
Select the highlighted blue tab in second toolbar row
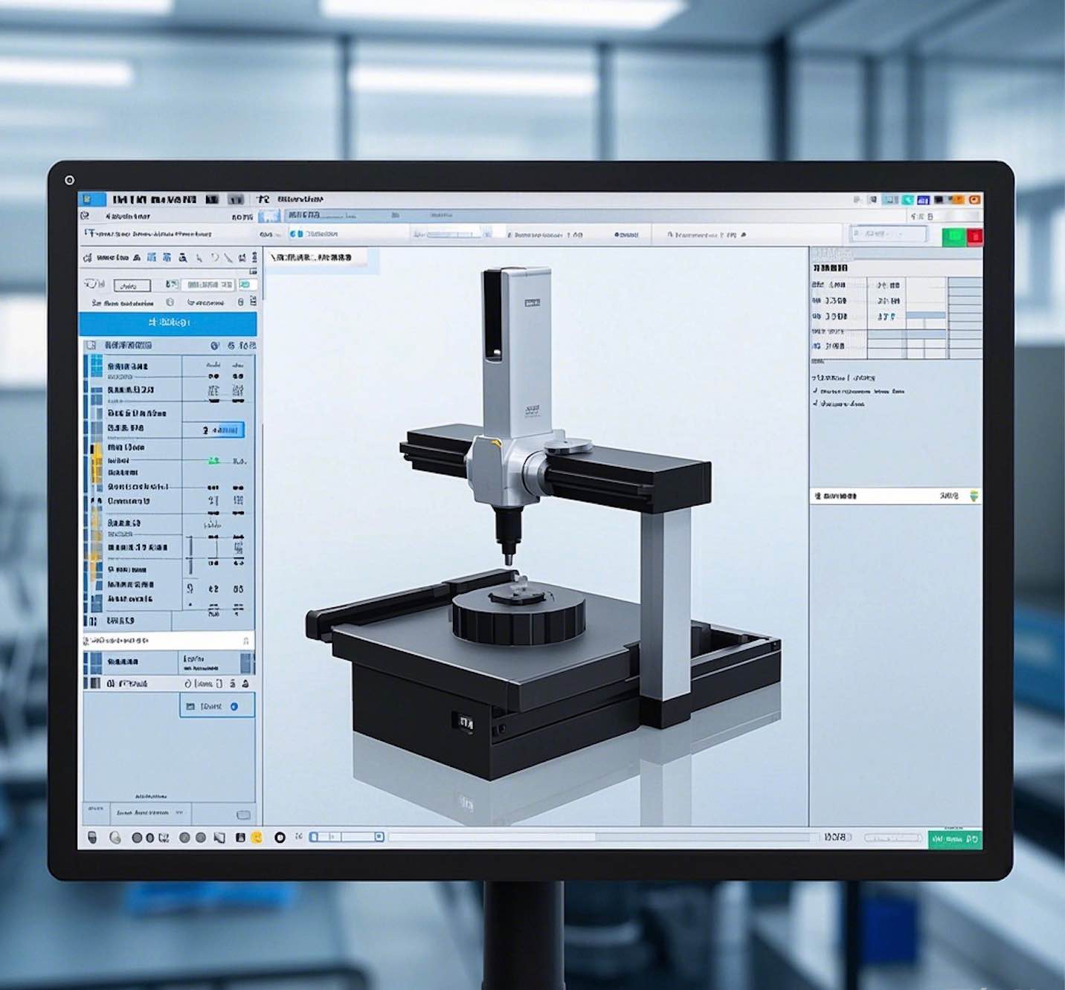[x=268, y=216]
